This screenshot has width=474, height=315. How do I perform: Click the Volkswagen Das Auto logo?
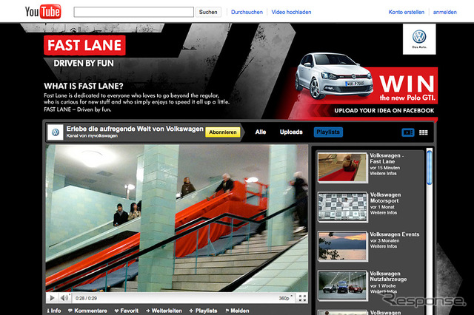pyautogui.click(x=419, y=39)
